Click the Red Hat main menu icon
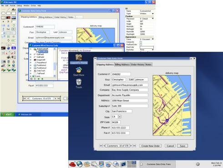The width and height of the screenshot is (223, 168). (x=72, y=164)
